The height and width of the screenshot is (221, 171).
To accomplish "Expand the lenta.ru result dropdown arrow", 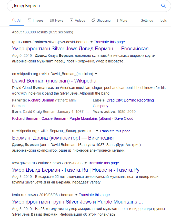I will 76,195.
